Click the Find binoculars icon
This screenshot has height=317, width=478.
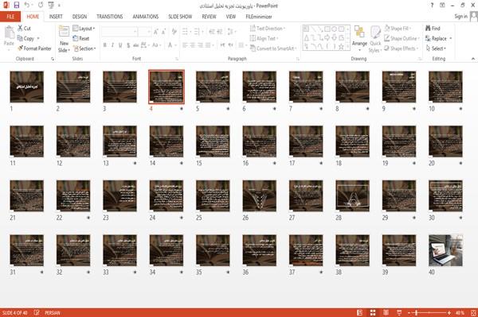428,29
